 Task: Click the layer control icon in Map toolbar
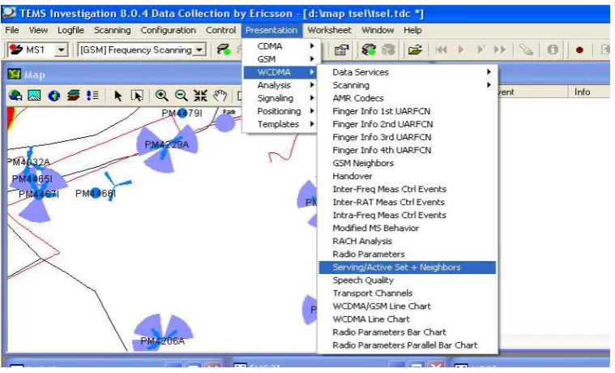pos(74,95)
